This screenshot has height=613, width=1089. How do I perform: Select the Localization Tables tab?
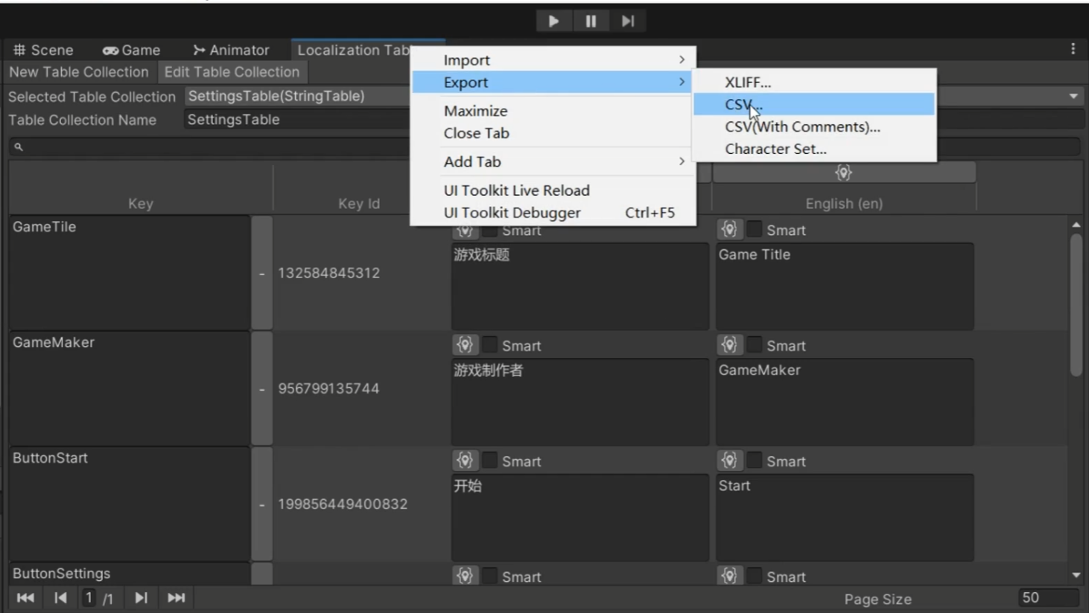353,50
